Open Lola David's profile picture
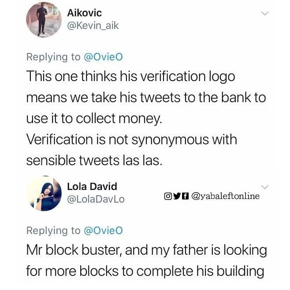The image size is (290, 290). pyautogui.click(x=43, y=193)
